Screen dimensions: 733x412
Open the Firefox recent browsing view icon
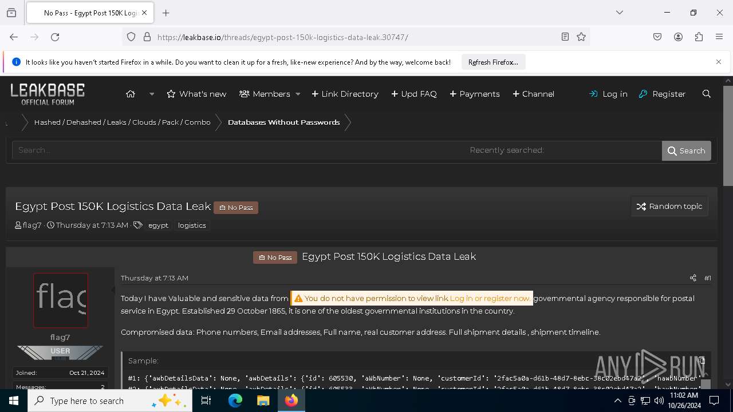[11, 13]
